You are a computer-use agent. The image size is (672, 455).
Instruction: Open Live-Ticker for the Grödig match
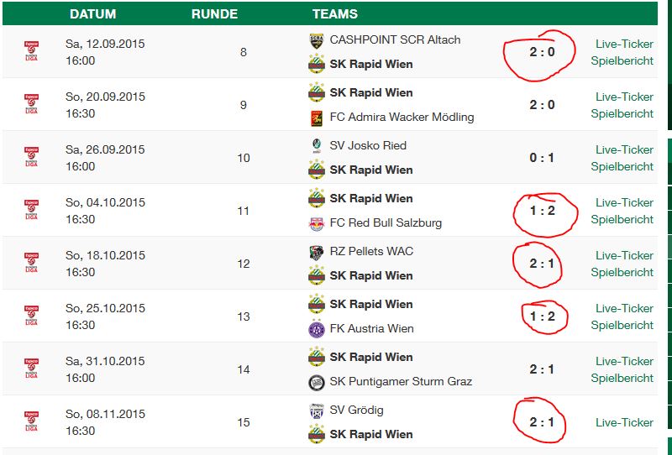tap(624, 422)
